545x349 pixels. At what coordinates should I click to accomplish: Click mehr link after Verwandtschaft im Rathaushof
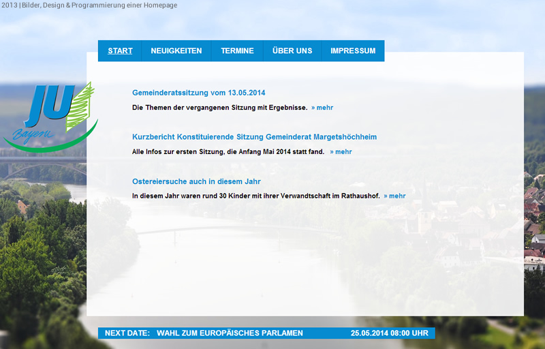point(394,196)
